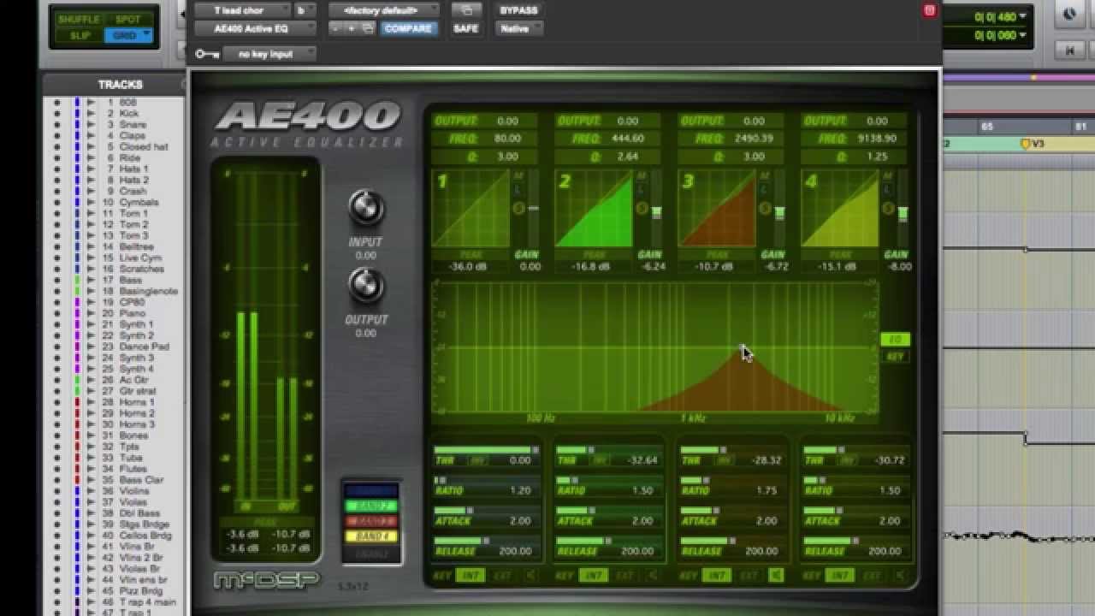Screen dimensions: 1095x616
Task: Select the SHUFFLE edit mode
Action: point(79,19)
